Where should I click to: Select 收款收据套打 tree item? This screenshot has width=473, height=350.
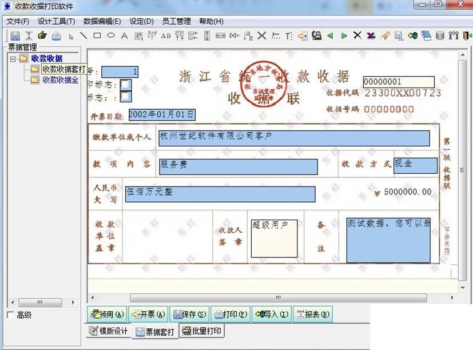pos(63,69)
